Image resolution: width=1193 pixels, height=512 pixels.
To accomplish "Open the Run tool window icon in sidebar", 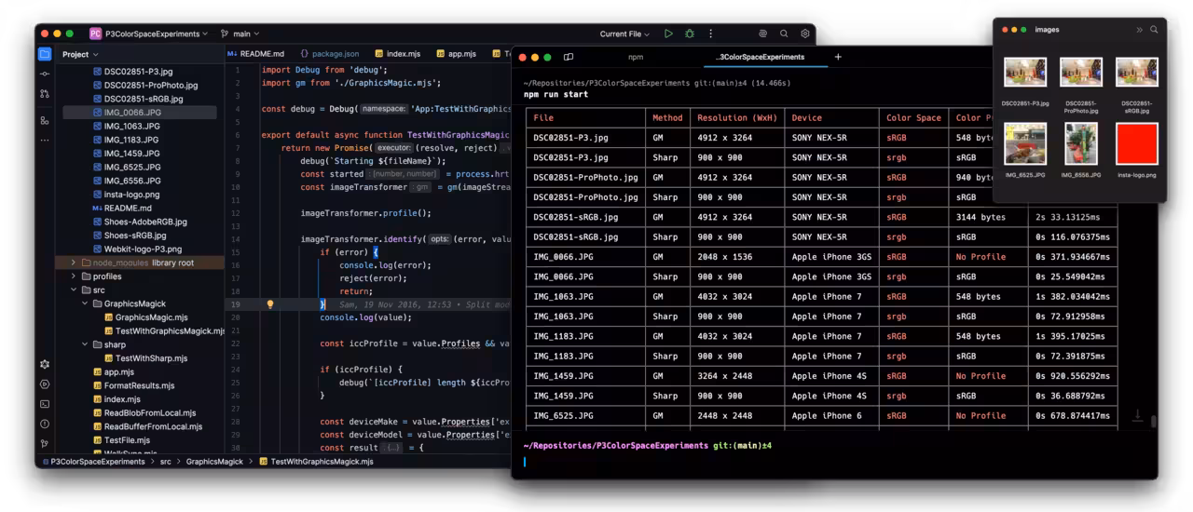I will pyautogui.click(x=45, y=384).
